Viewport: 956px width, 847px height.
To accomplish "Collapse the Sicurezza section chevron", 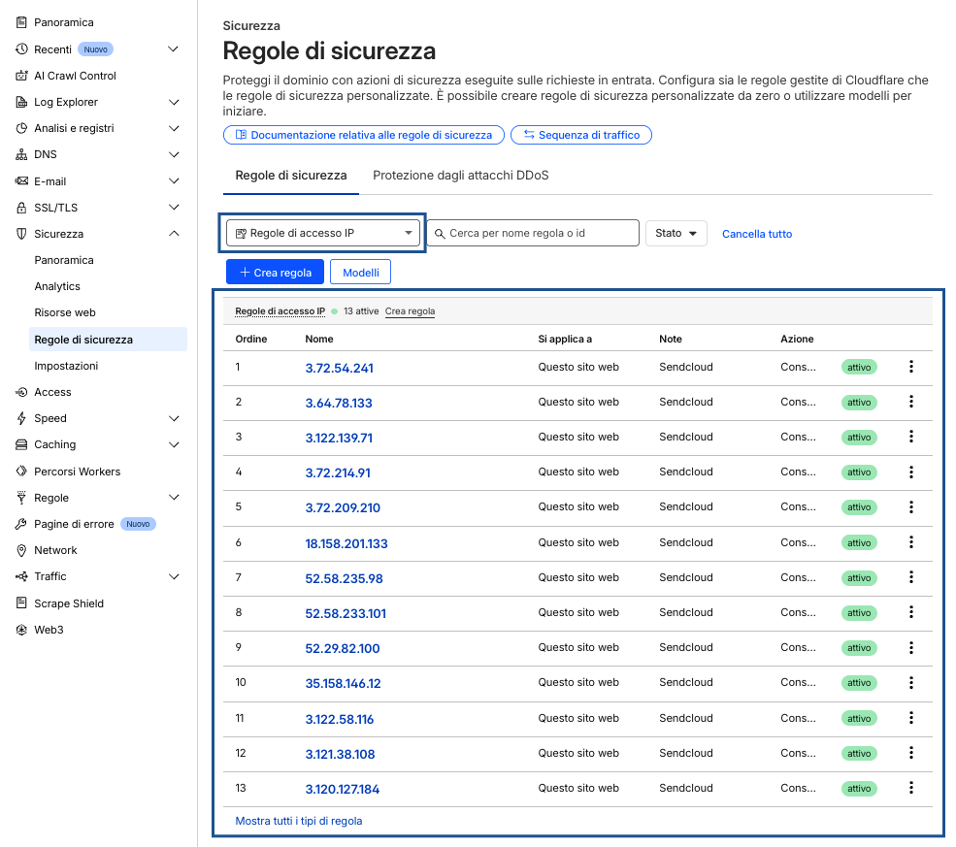I will 173,234.
